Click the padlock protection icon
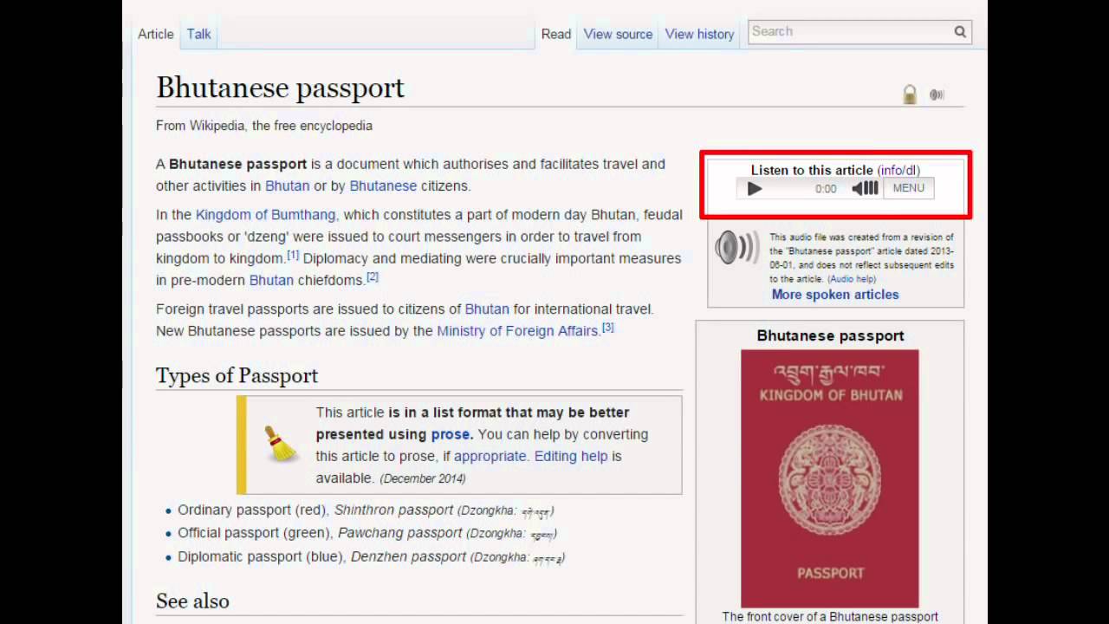 pos(910,94)
